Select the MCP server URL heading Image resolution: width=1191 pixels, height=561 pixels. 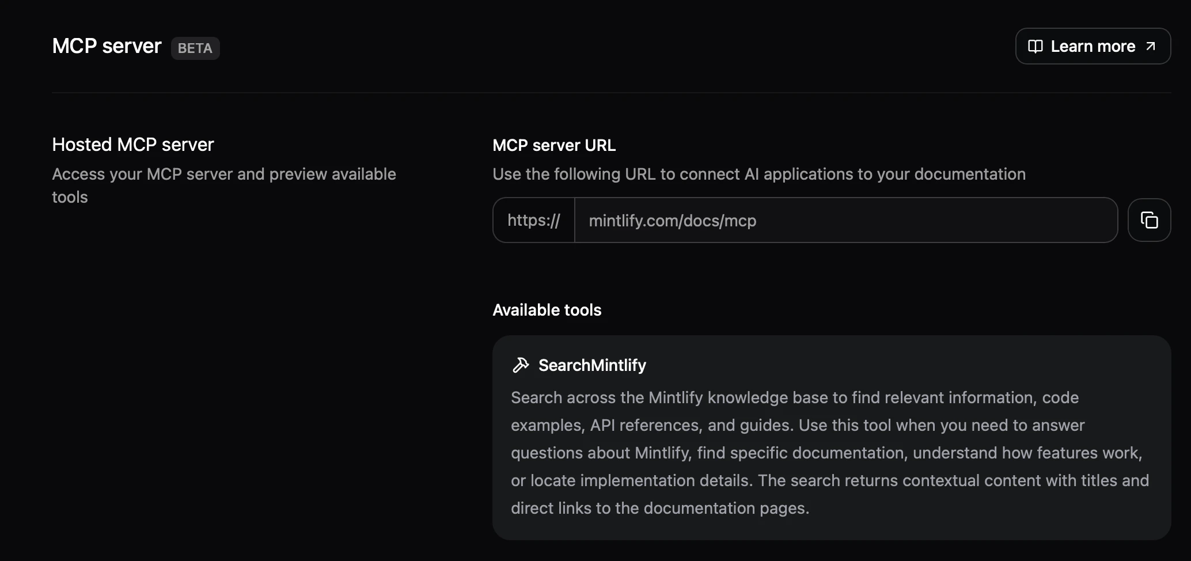point(553,145)
